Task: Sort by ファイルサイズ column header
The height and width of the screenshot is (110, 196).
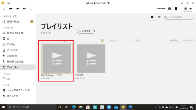Action: (x=188, y=40)
